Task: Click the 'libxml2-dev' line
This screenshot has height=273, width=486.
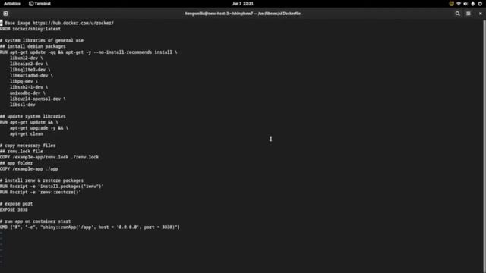Action: [27, 58]
